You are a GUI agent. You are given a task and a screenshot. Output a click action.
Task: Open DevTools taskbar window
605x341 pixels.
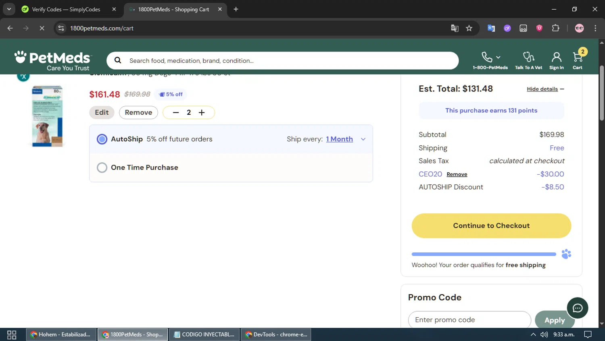tap(276, 335)
